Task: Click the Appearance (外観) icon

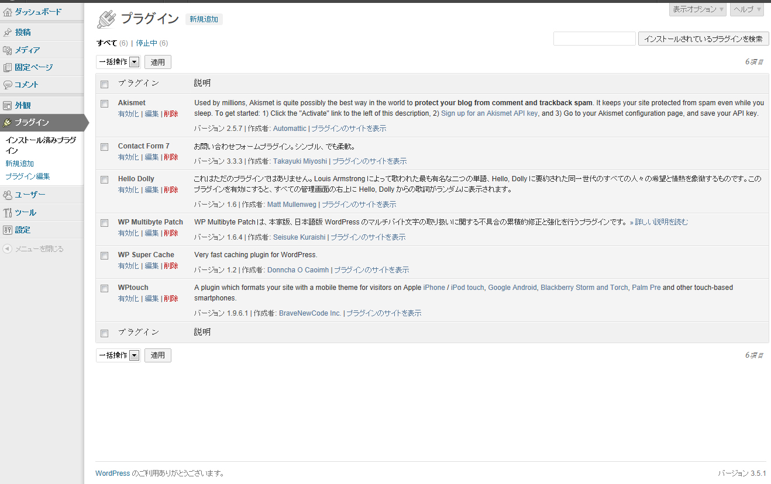Action: 8,106
